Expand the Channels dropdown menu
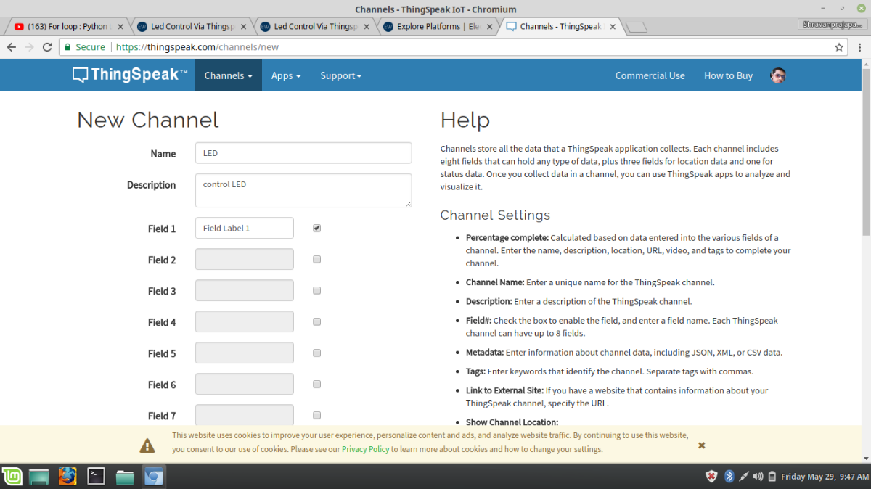 (228, 75)
